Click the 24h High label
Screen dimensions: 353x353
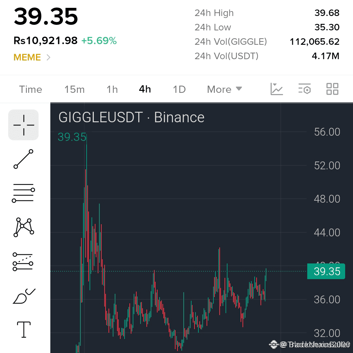click(x=214, y=13)
